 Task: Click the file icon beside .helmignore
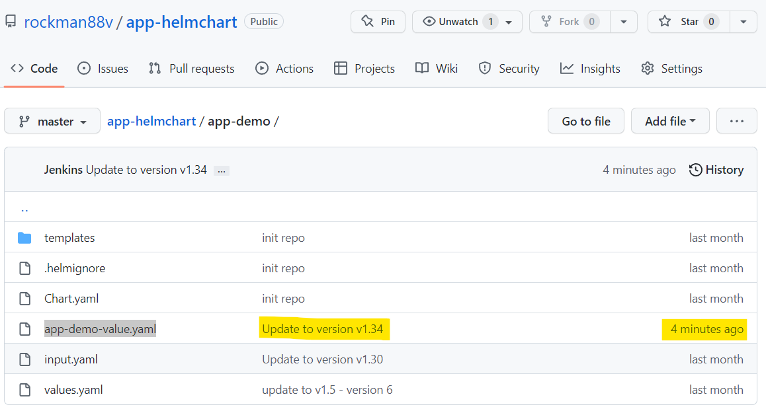(x=24, y=268)
